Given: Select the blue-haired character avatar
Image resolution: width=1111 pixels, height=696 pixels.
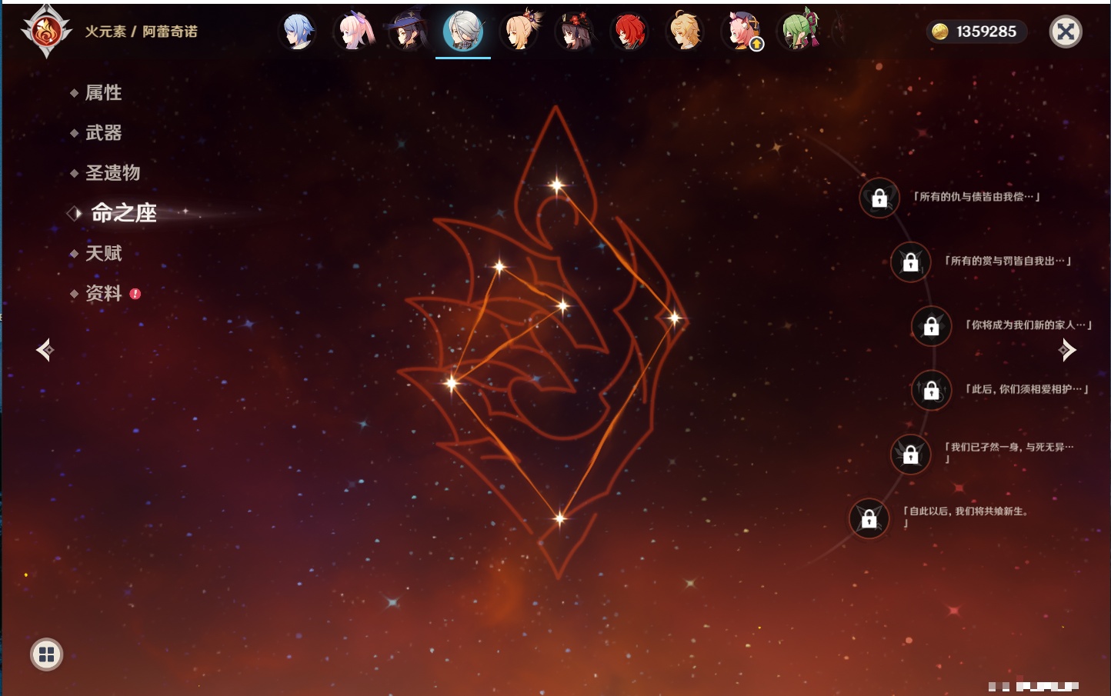Looking at the screenshot, I should coord(298,32).
